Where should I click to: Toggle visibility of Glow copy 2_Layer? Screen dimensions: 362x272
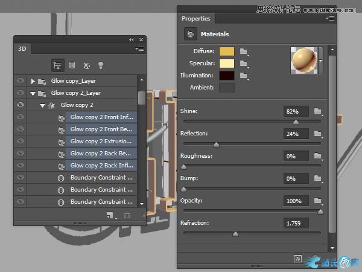(21, 93)
